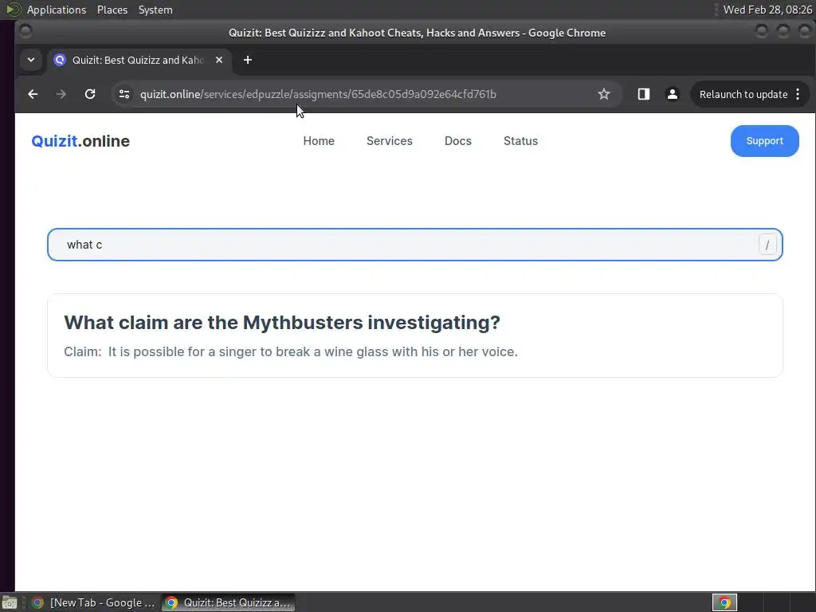Go back using the browser back arrow
Screen dimensions: 816x612
(x=33, y=94)
